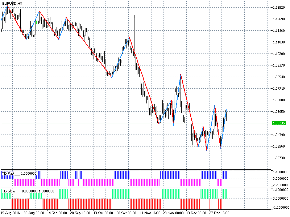Click the 1.1000000 label on TD Fast scale
290x217 pixels.
click(281, 173)
